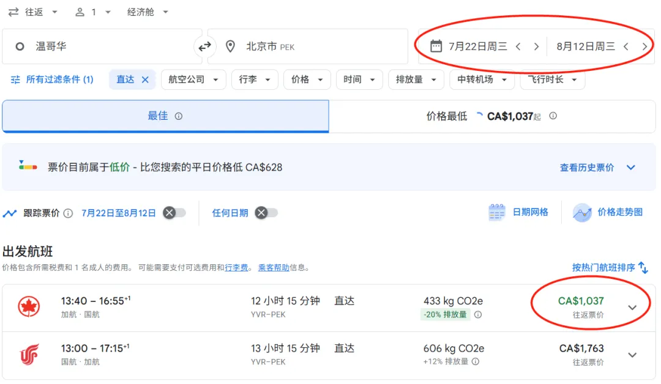Go to previous return date arrow
The image size is (661, 384).
tap(626, 46)
